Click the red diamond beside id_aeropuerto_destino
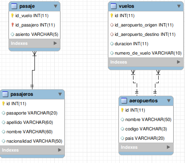The height and width of the screenshot is (163, 185). [x=112, y=34]
